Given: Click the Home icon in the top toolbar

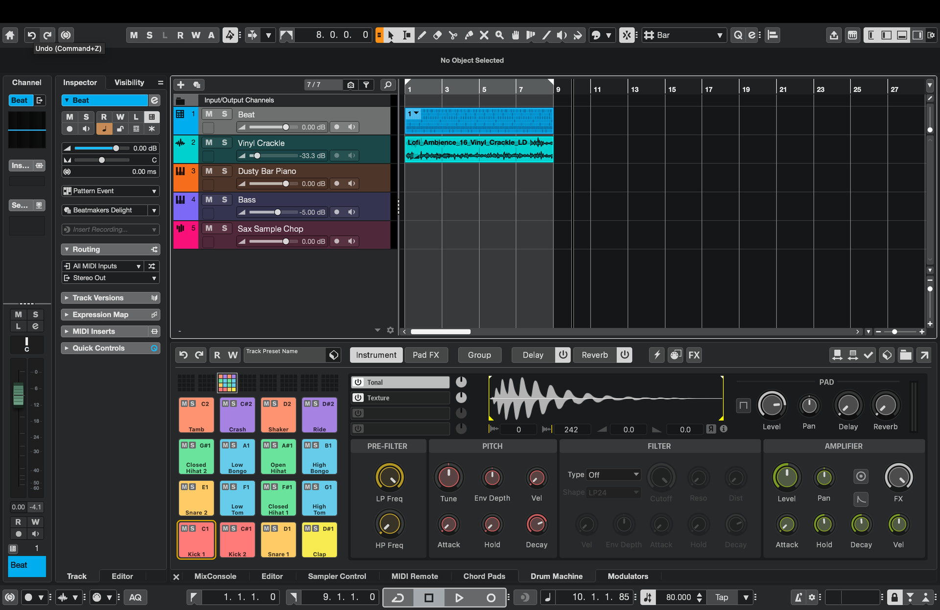Looking at the screenshot, I should tap(10, 35).
